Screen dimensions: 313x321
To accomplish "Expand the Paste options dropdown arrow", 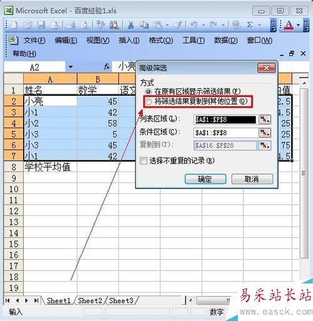I will (x=167, y=25).
